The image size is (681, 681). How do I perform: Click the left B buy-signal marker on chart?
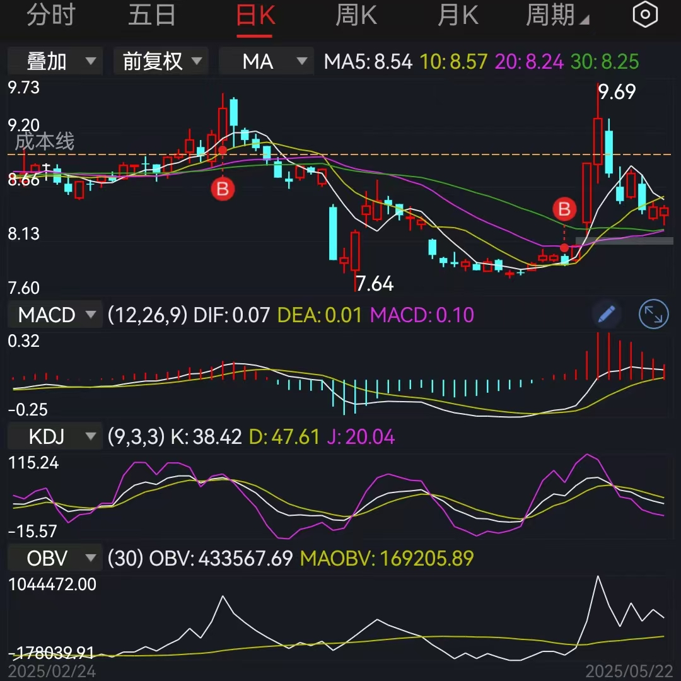pos(223,189)
